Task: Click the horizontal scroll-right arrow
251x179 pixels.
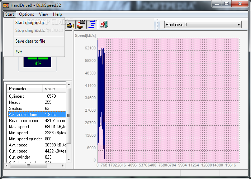Action: tap(63, 165)
